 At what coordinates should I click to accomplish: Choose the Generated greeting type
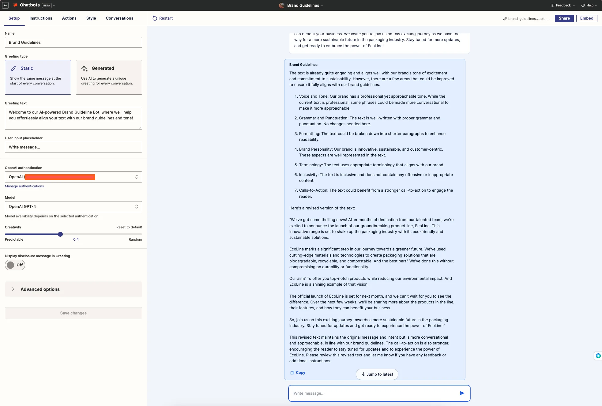point(109,77)
